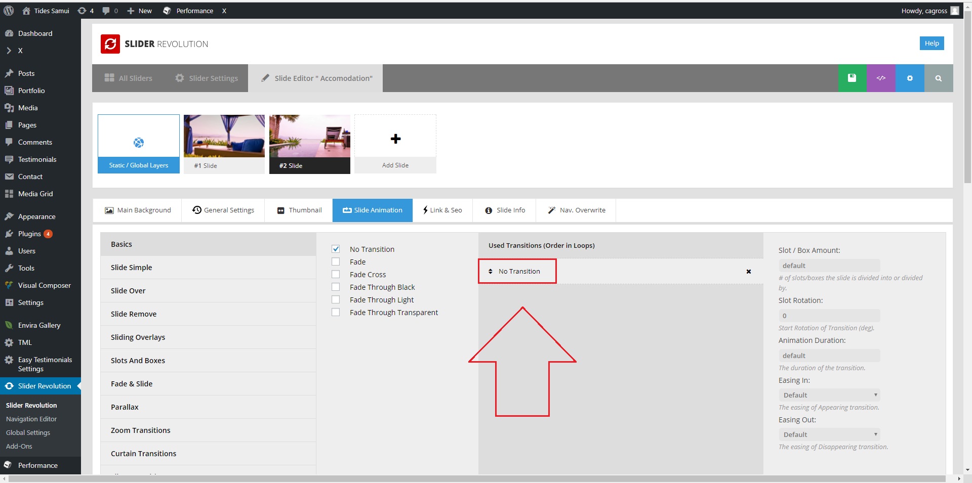972x483 pixels.
Task: Expand Slots And Boxes transitions
Action: click(208, 361)
